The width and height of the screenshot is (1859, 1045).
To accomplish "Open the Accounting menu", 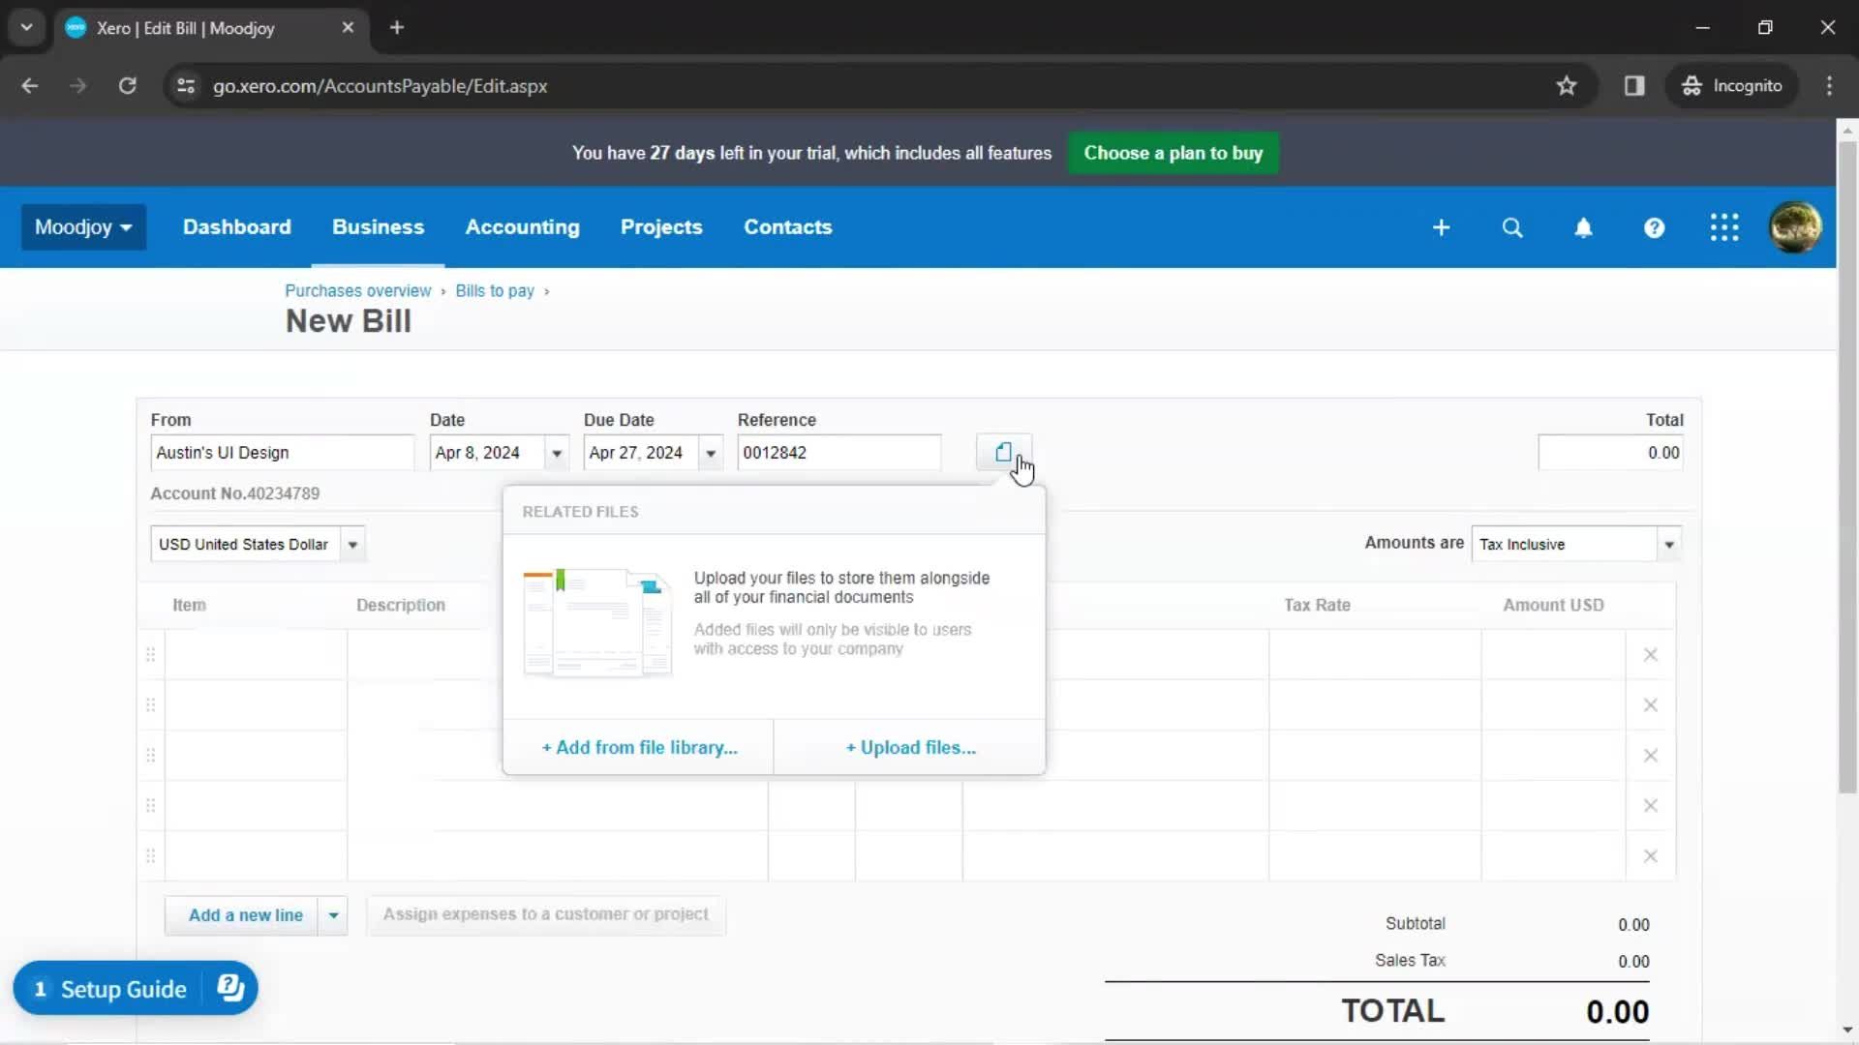I will point(522,227).
